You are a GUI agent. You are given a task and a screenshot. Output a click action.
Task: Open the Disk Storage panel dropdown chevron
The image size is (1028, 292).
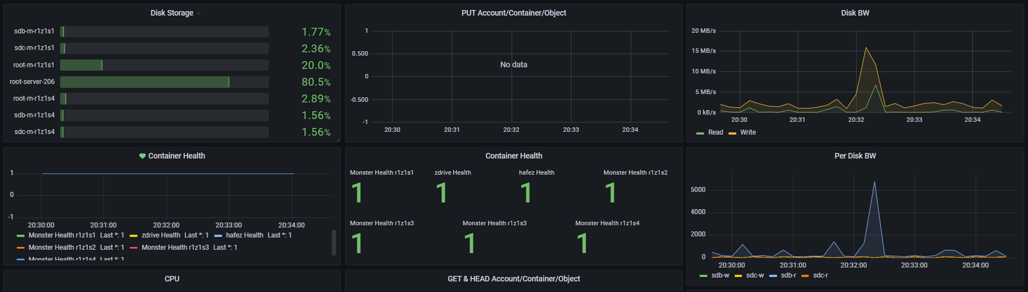click(x=199, y=13)
